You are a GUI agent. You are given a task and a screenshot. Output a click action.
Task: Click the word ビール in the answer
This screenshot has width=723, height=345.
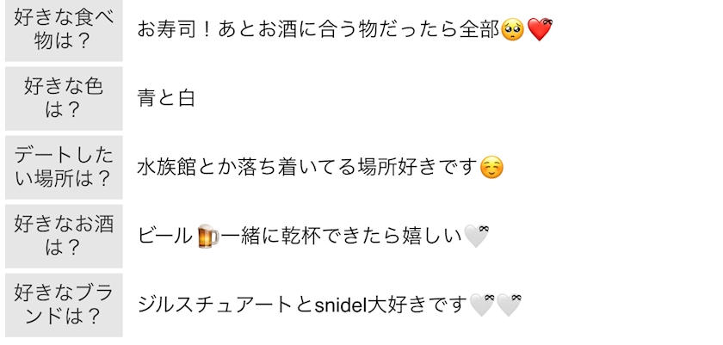(164, 236)
